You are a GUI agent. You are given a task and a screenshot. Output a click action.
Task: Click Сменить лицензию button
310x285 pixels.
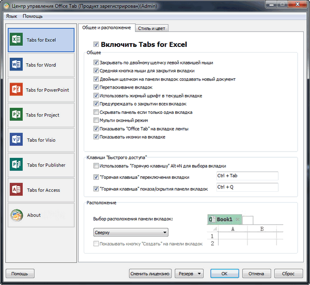150,274
